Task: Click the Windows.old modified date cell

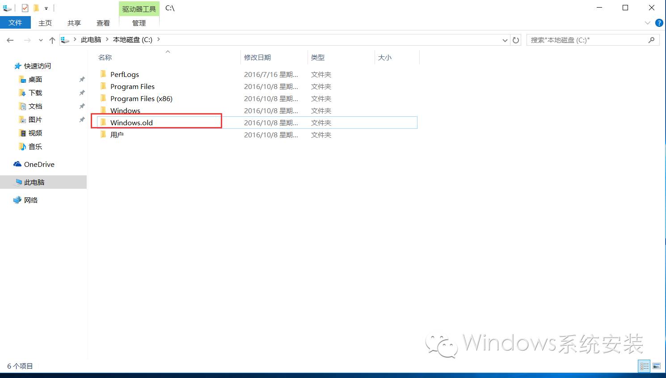Action: (x=271, y=123)
